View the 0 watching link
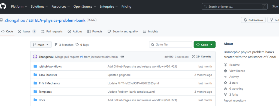 [x=233, y=89]
